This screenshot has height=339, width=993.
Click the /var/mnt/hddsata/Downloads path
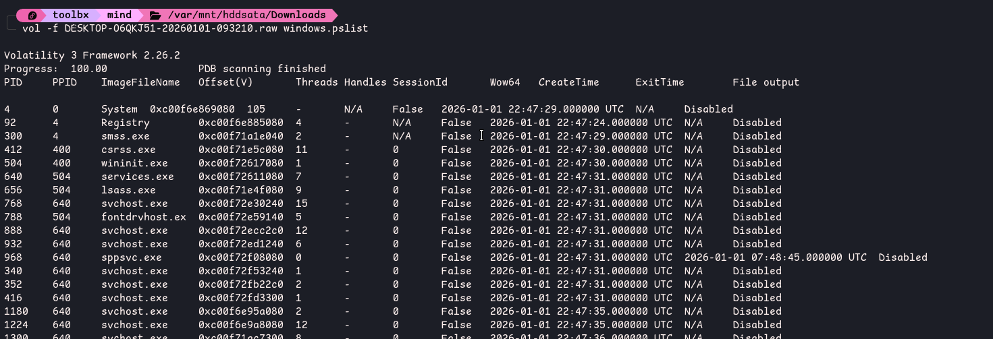click(x=247, y=15)
